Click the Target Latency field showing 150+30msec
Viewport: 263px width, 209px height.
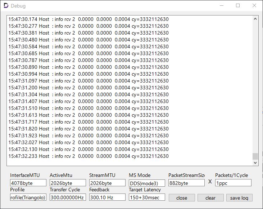coord(147,197)
